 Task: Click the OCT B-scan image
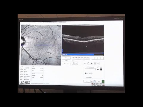pos(83,39)
